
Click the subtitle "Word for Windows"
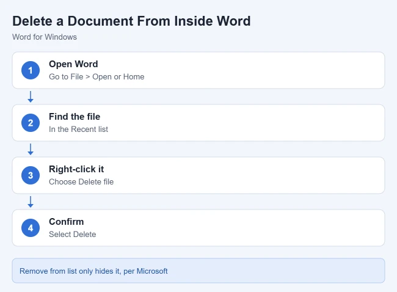45,37
